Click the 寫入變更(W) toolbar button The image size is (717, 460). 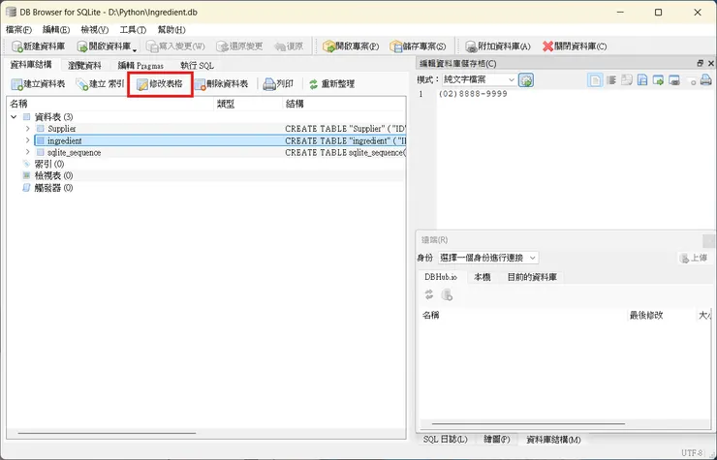pos(175,46)
